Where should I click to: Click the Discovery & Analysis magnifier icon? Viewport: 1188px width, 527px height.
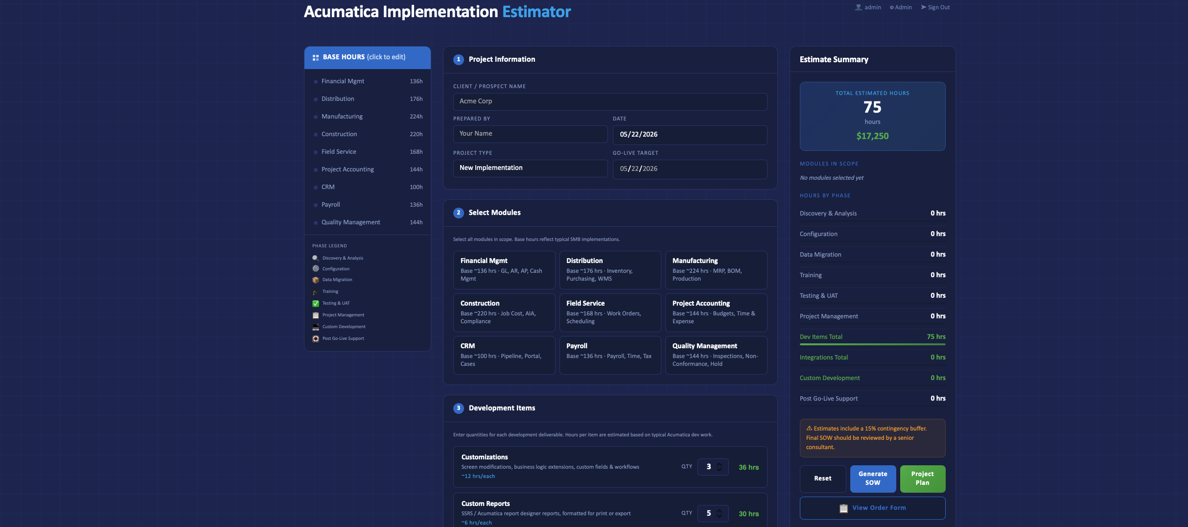coord(316,258)
